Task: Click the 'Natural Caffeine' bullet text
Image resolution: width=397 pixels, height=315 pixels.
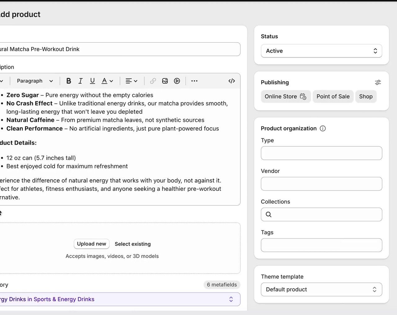Action: [30, 120]
